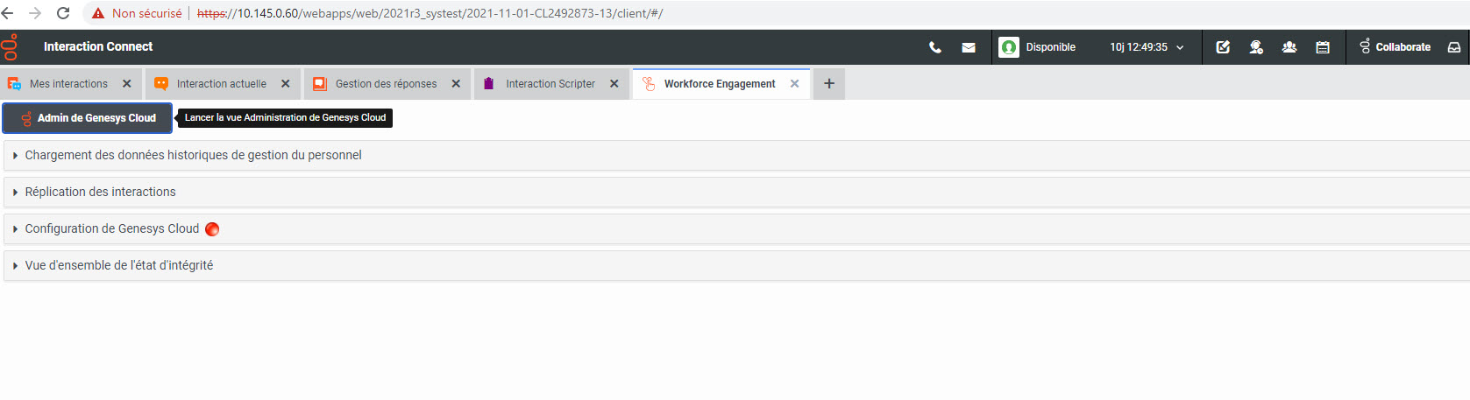The image size is (1470, 400).
Task: Click the inbox tray icon
Action: tap(1454, 47)
